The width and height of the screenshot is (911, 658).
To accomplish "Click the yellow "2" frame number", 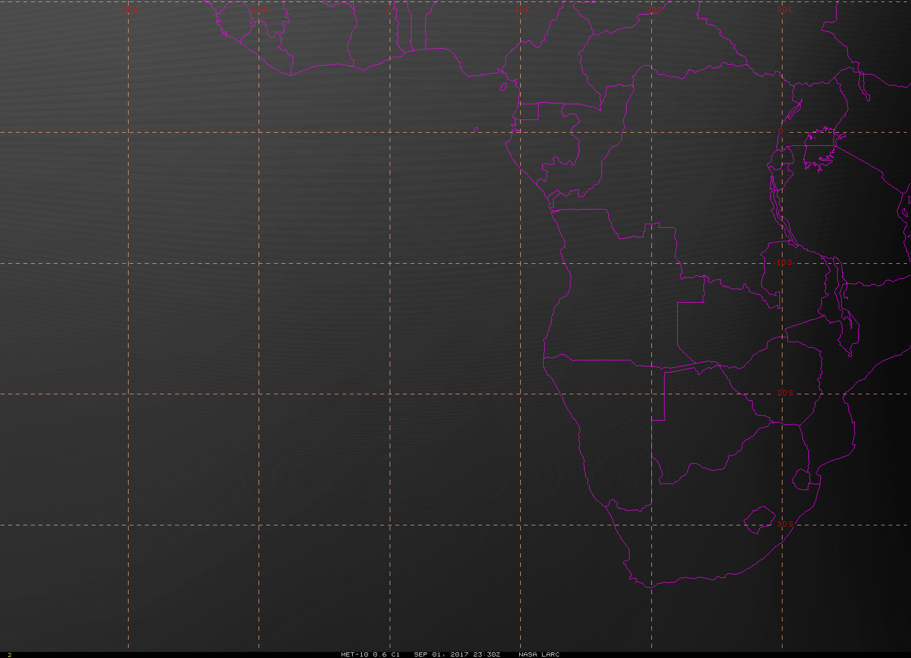I will tap(10, 655).
